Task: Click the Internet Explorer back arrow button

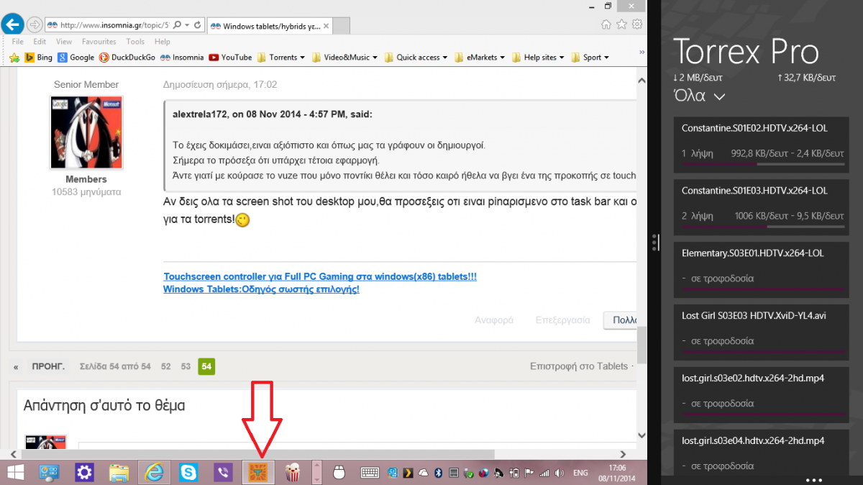Action: pyautogui.click(x=12, y=25)
